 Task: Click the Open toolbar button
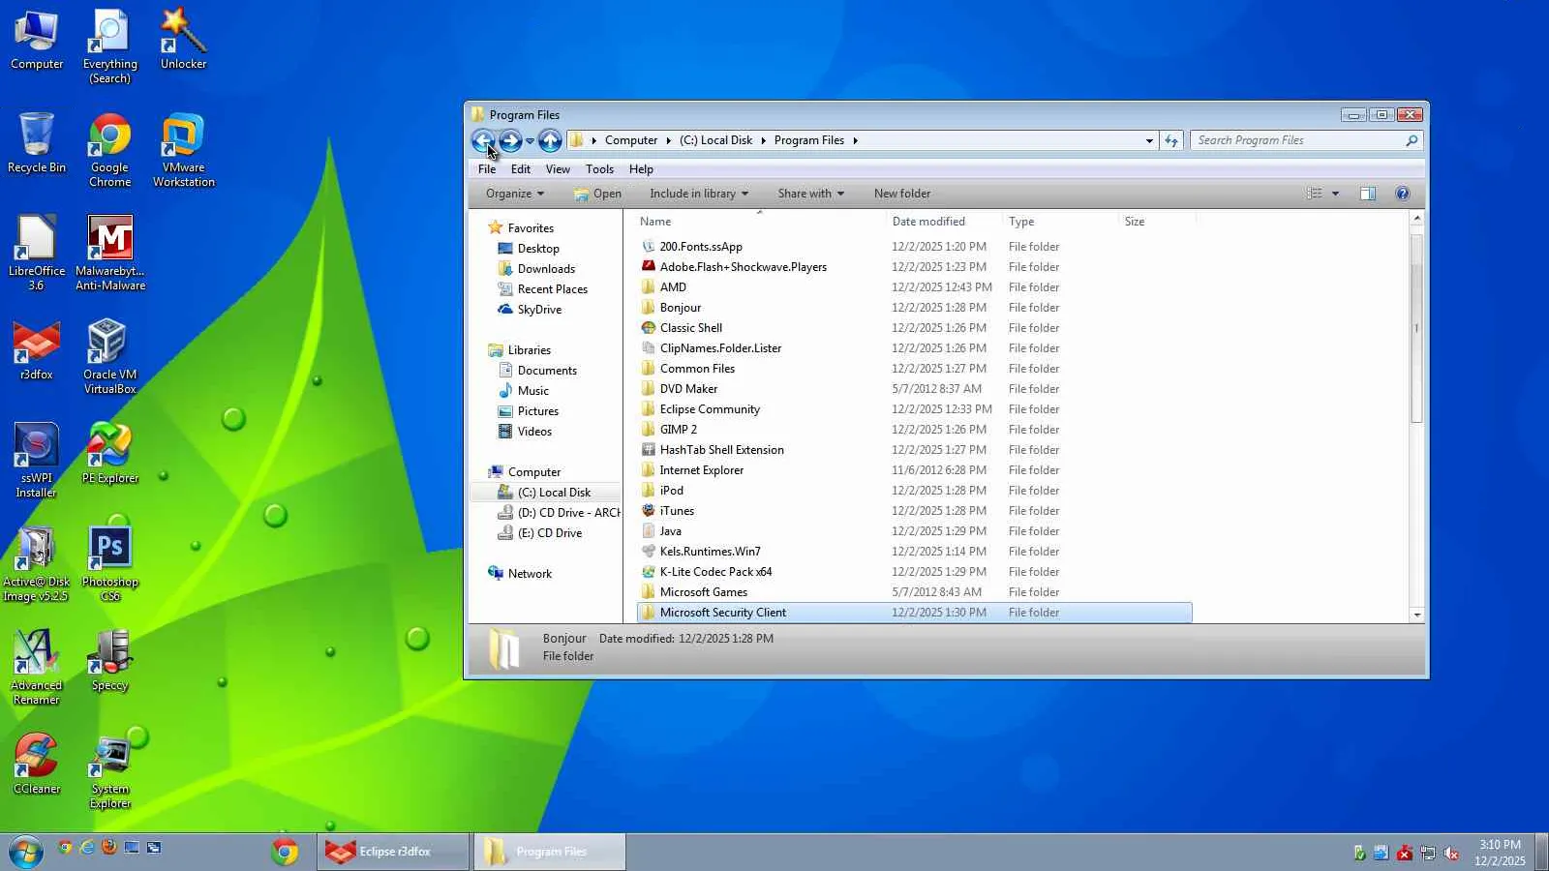pyautogui.click(x=597, y=194)
